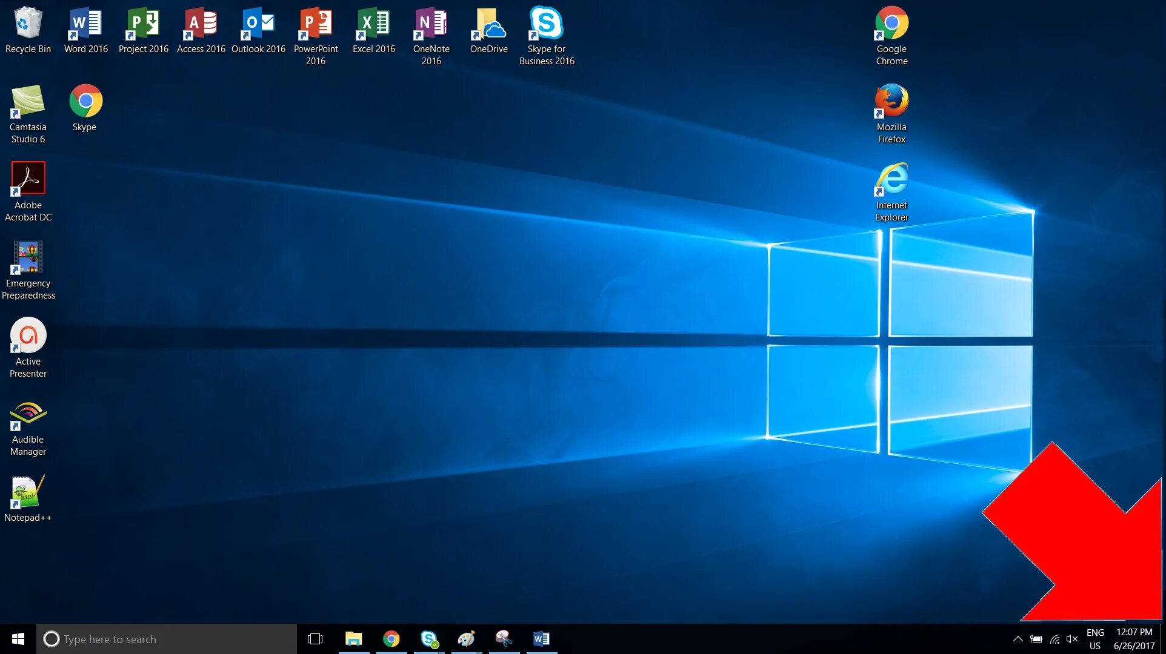Open the ENG US language selector
1166x654 pixels.
pos(1095,639)
